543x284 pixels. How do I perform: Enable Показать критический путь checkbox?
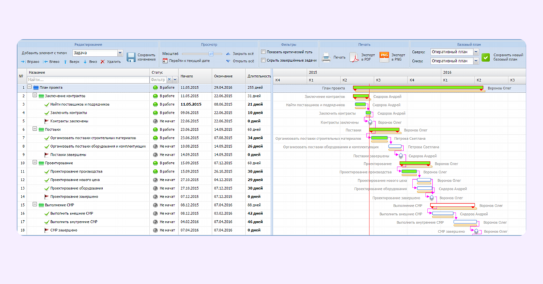point(263,52)
